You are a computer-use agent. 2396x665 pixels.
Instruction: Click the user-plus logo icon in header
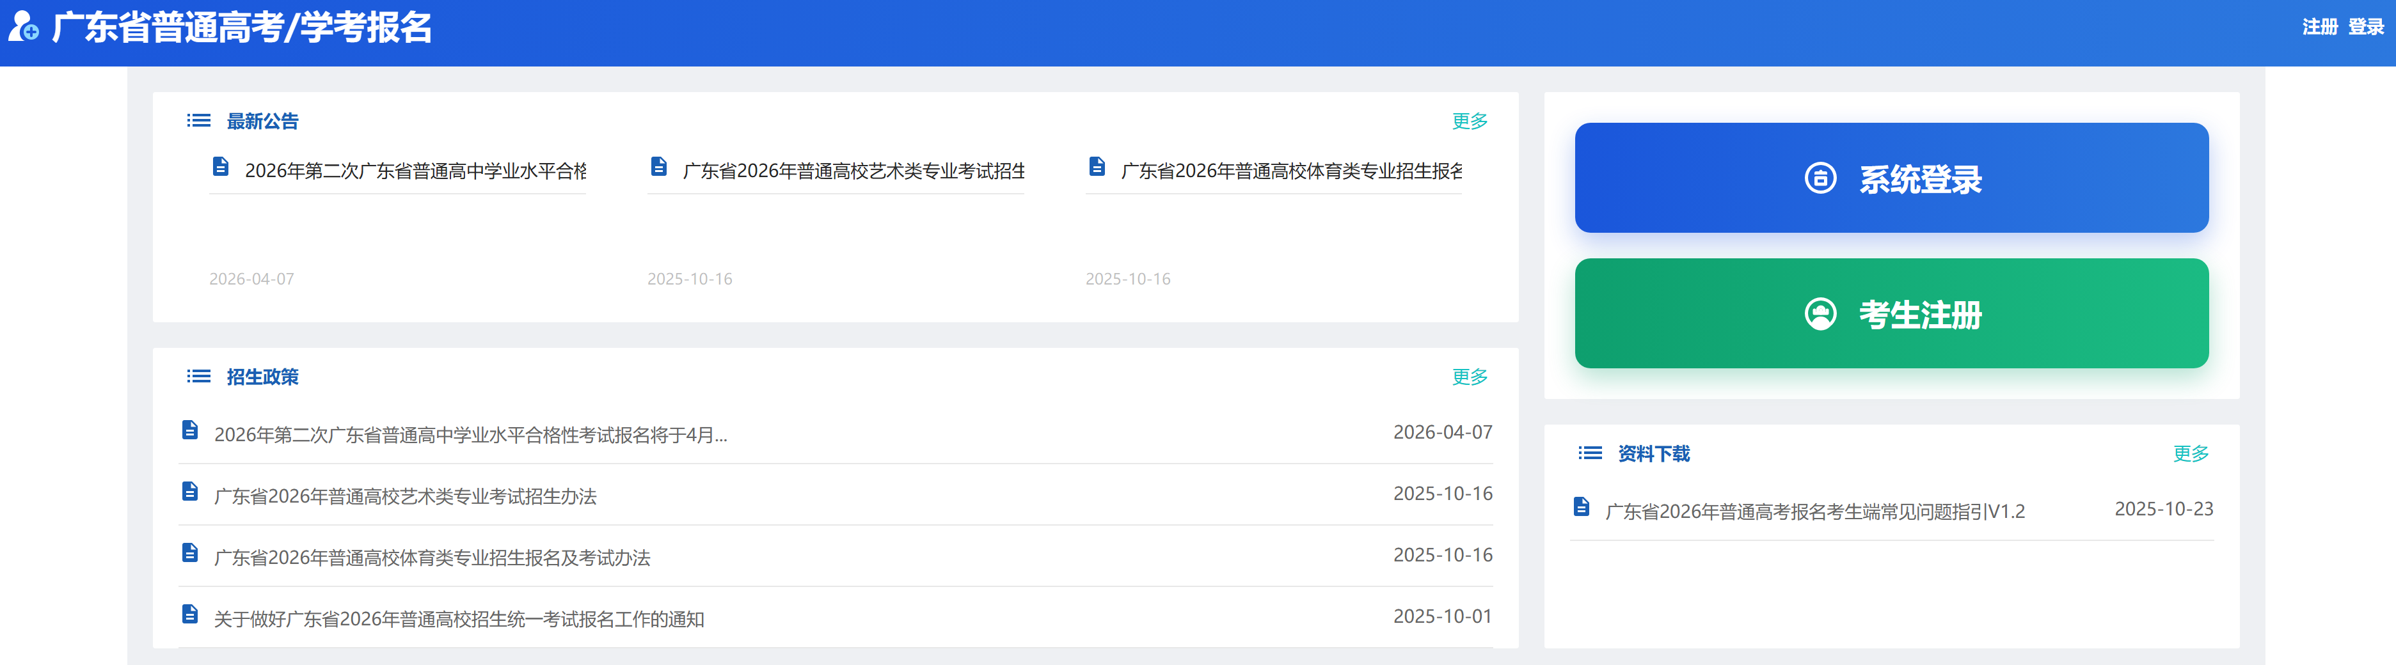(x=23, y=27)
